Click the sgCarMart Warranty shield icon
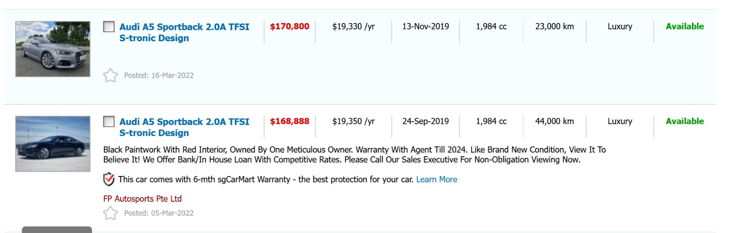The image size is (736, 233). click(x=109, y=179)
